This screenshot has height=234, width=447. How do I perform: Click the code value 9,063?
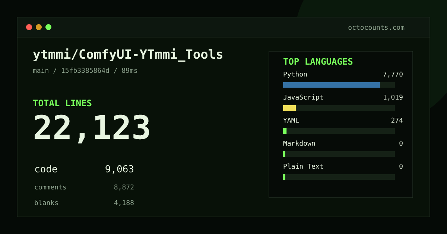119,169
